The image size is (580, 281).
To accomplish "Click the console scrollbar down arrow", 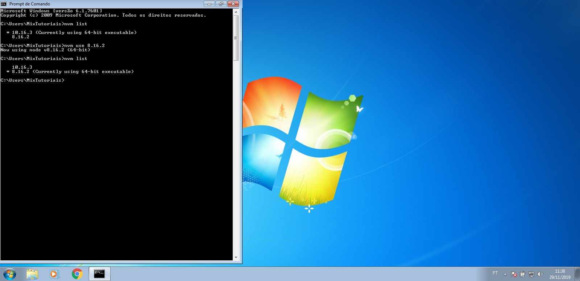I will point(236,257).
